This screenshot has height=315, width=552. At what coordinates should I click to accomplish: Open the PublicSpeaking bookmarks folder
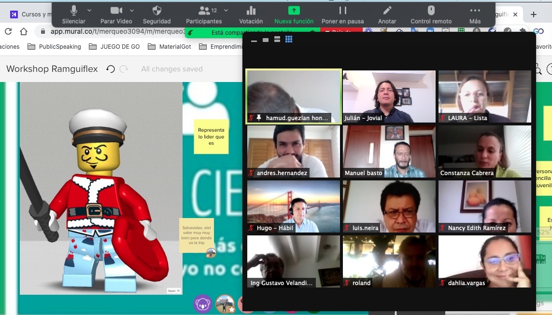click(x=54, y=46)
